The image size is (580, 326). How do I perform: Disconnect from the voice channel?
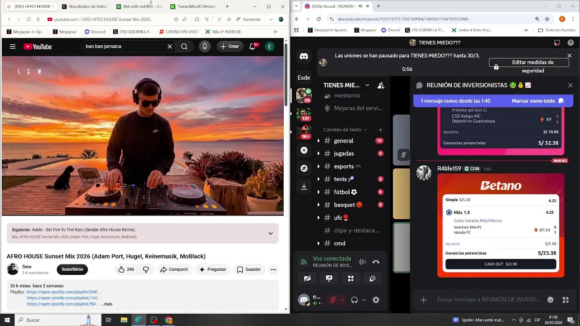376,262
